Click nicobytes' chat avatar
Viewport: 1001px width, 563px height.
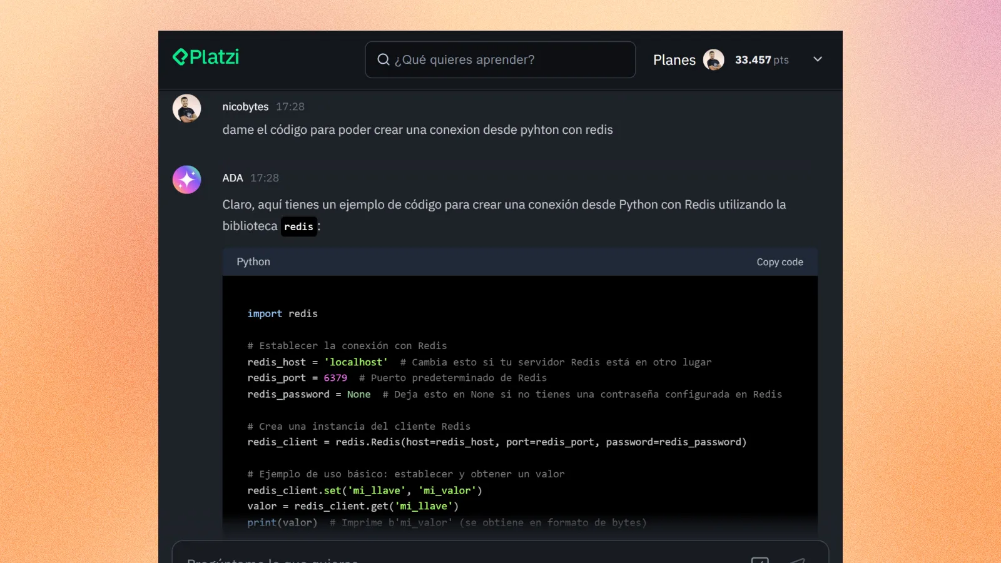(186, 108)
